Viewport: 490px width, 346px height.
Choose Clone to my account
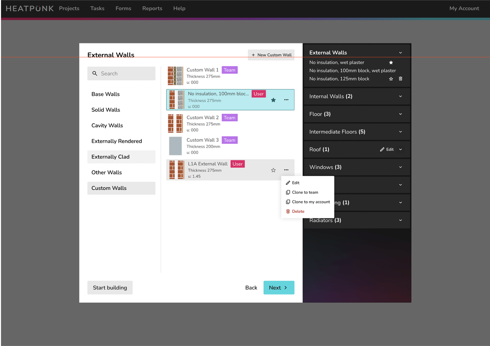pos(308,202)
